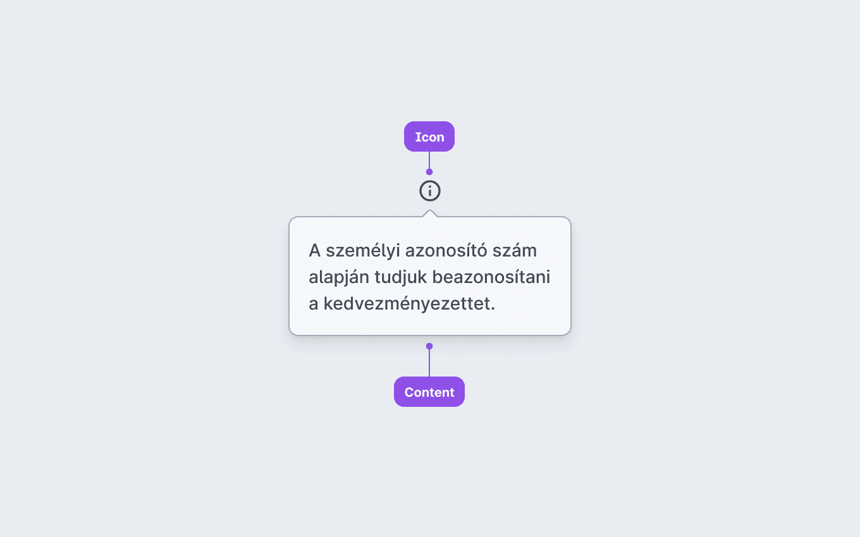Viewport: 860px width, 537px height.
Task: Click the tooltip line "a kedvezményezettet."
Action: click(x=402, y=304)
